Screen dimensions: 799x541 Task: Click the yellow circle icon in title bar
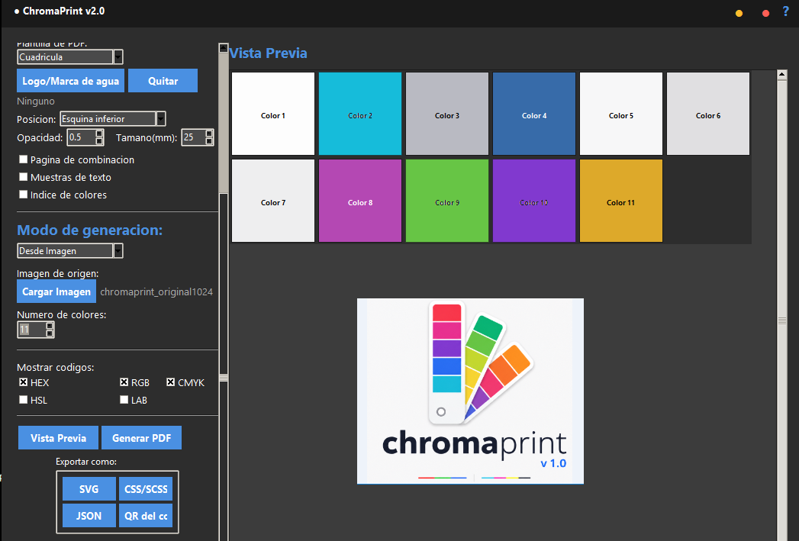click(x=739, y=13)
